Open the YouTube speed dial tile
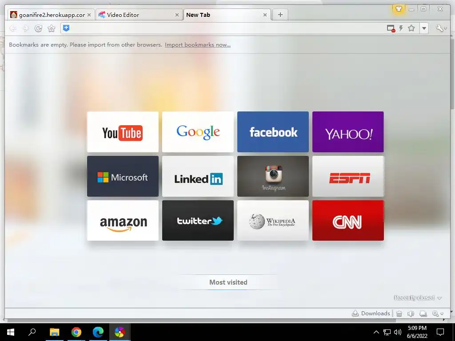The width and height of the screenshot is (455, 341). click(x=123, y=132)
